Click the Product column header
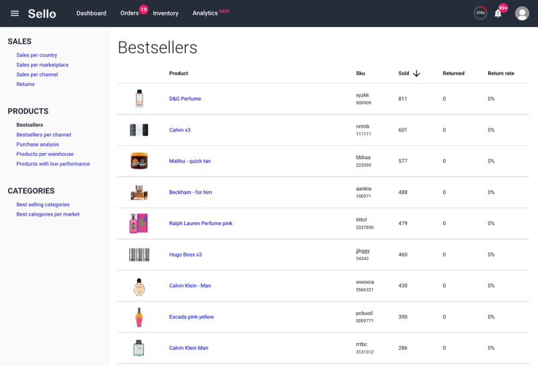 178,73
